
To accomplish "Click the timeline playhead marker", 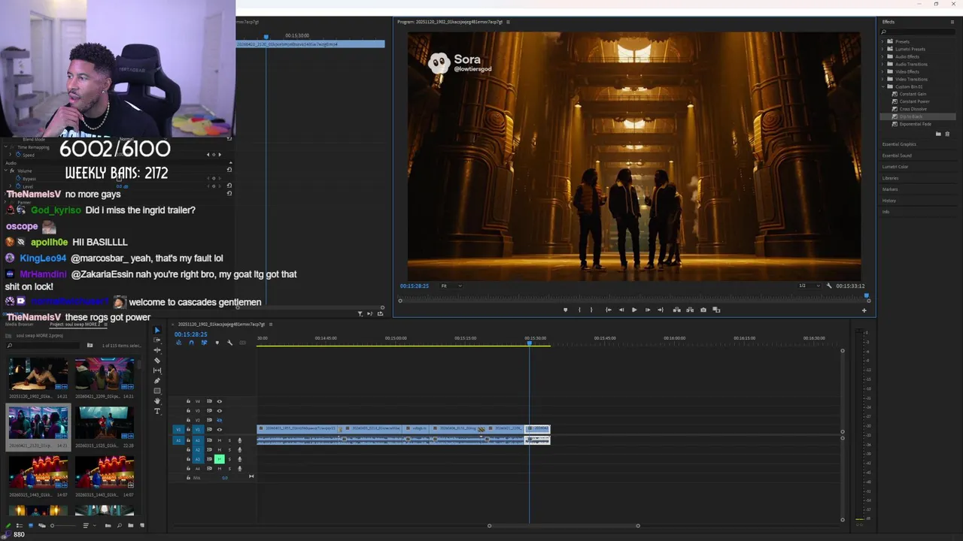I will 529,342.
